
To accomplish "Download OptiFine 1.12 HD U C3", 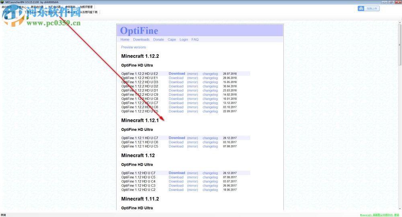I will click(x=176, y=185).
